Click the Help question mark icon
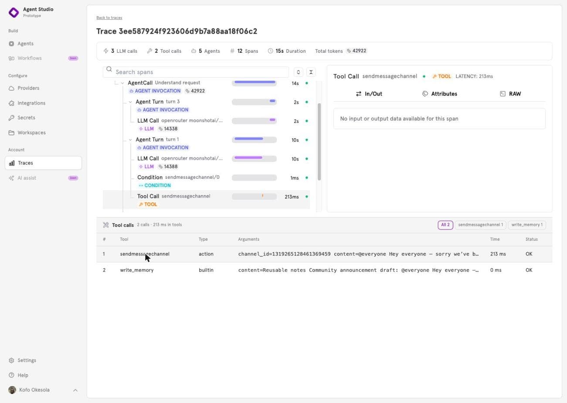Viewport: 567px width, 403px height. 11,375
